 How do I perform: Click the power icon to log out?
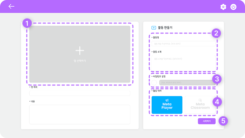(x=233, y=7)
